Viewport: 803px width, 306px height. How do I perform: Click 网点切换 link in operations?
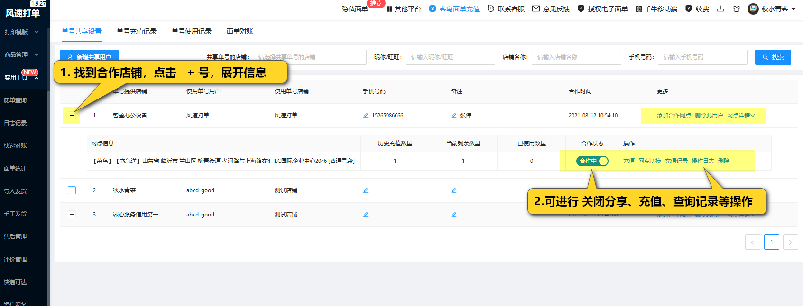pyautogui.click(x=649, y=161)
